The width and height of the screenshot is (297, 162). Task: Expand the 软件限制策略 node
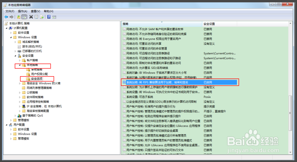[20, 97]
